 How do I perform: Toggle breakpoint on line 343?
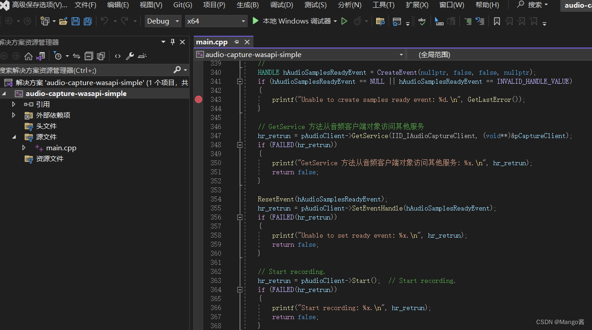point(199,100)
